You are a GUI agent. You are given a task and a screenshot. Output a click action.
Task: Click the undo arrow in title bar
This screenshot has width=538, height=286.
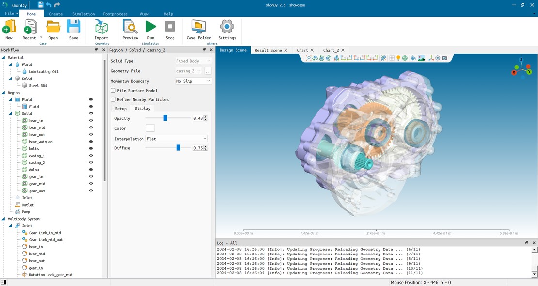click(x=49, y=5)
